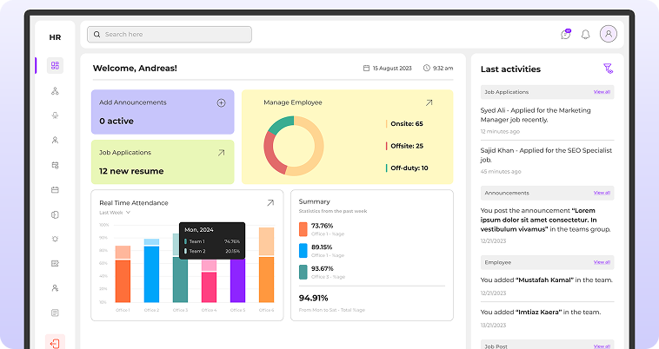Viewport: 659px width, 349px height.
Task: Open the hierarchy org-chart sidebar icon
Action: pyautogui.click(x=55, y=90)
